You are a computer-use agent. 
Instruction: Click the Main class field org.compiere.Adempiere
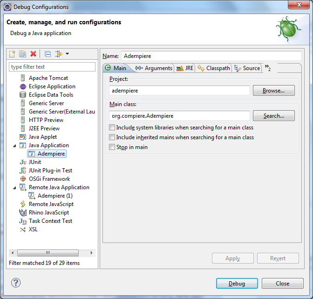[x=179, y=116]
